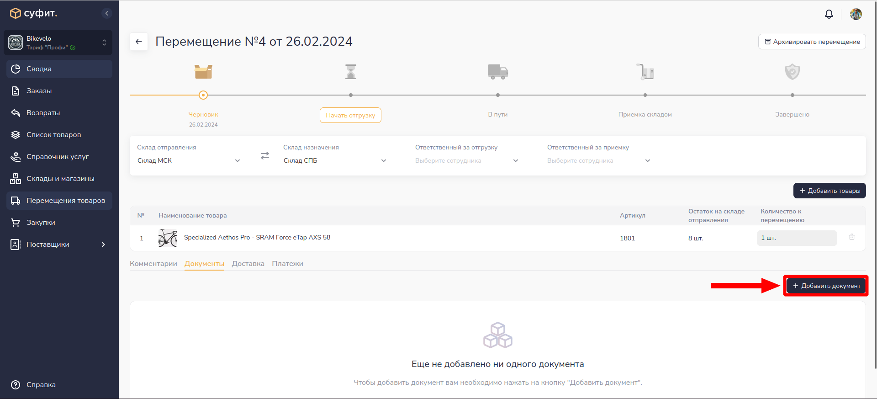877x399 pixels.
Task: Switch to the Платежи tab
Action: click(x=287, y=264)
